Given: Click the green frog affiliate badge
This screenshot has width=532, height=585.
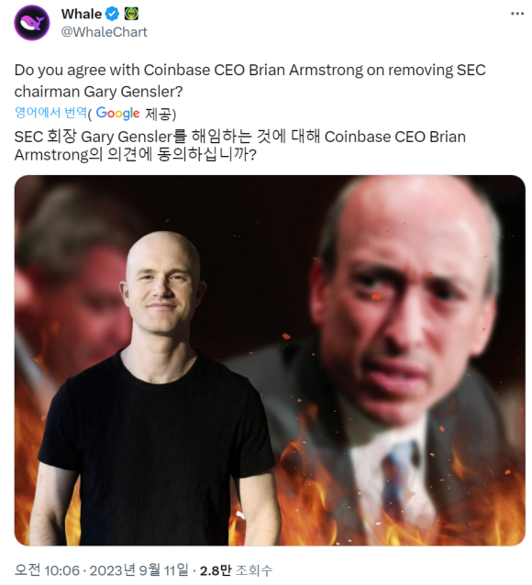Looking at the screenshot, I should pos(131,14).
